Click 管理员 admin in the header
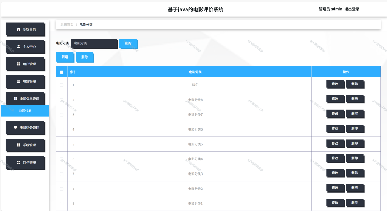This screenshot has width=387, height=211. pyautogui.click(x=330, y=9)
